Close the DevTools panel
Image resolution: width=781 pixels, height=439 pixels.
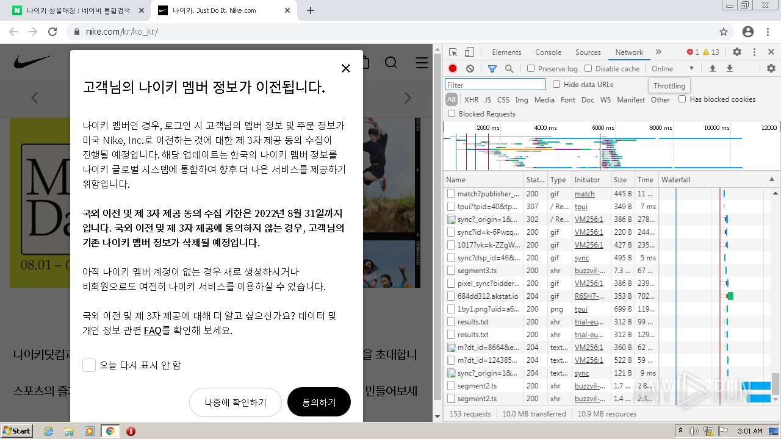(771, 52)
